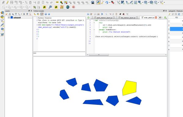Click the Cut Features scissors icon
This screenshot has height=117, width=183.
[34, 2]
